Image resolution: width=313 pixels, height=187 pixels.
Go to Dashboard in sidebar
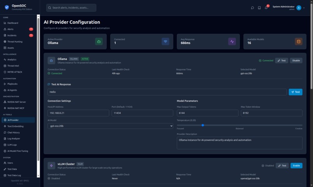pos(18,23)
